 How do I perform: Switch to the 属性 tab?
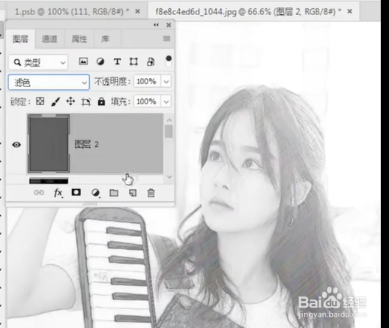[x=79, y=39]
